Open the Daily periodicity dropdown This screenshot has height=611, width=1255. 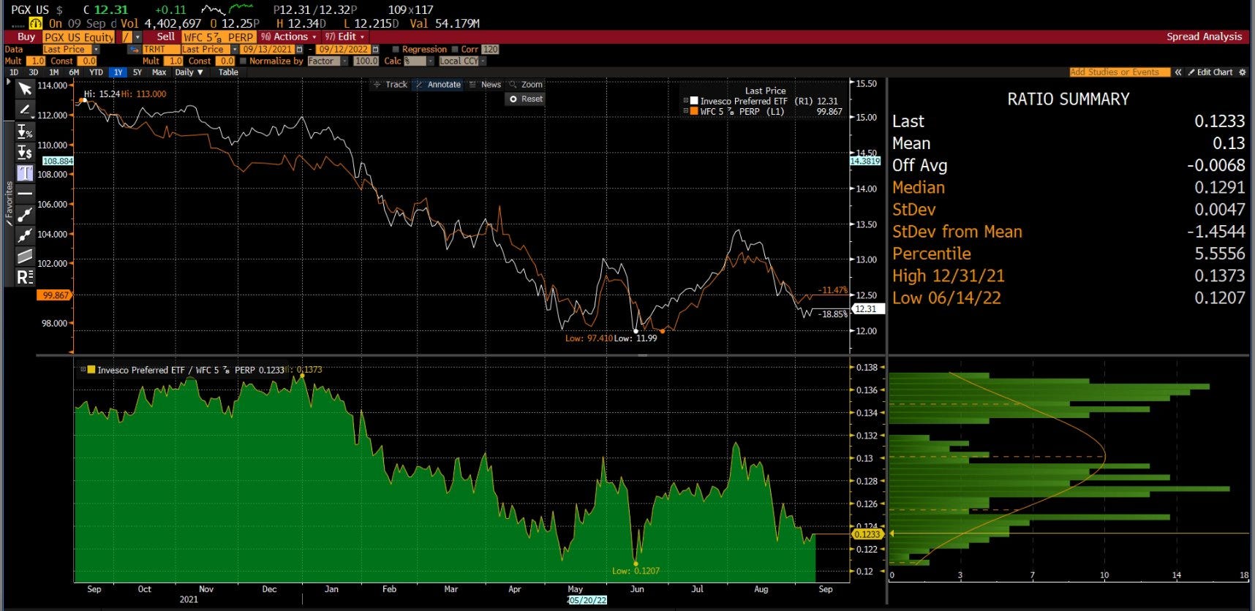tap(189, 72)
